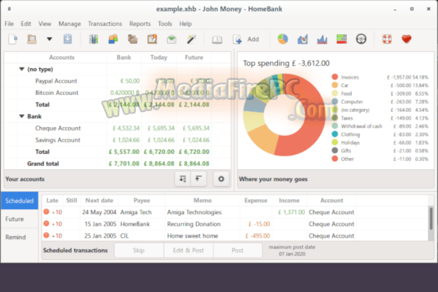Create a new file with the toolbar icon
438x292 pixels.
click(x=13, y=39)
